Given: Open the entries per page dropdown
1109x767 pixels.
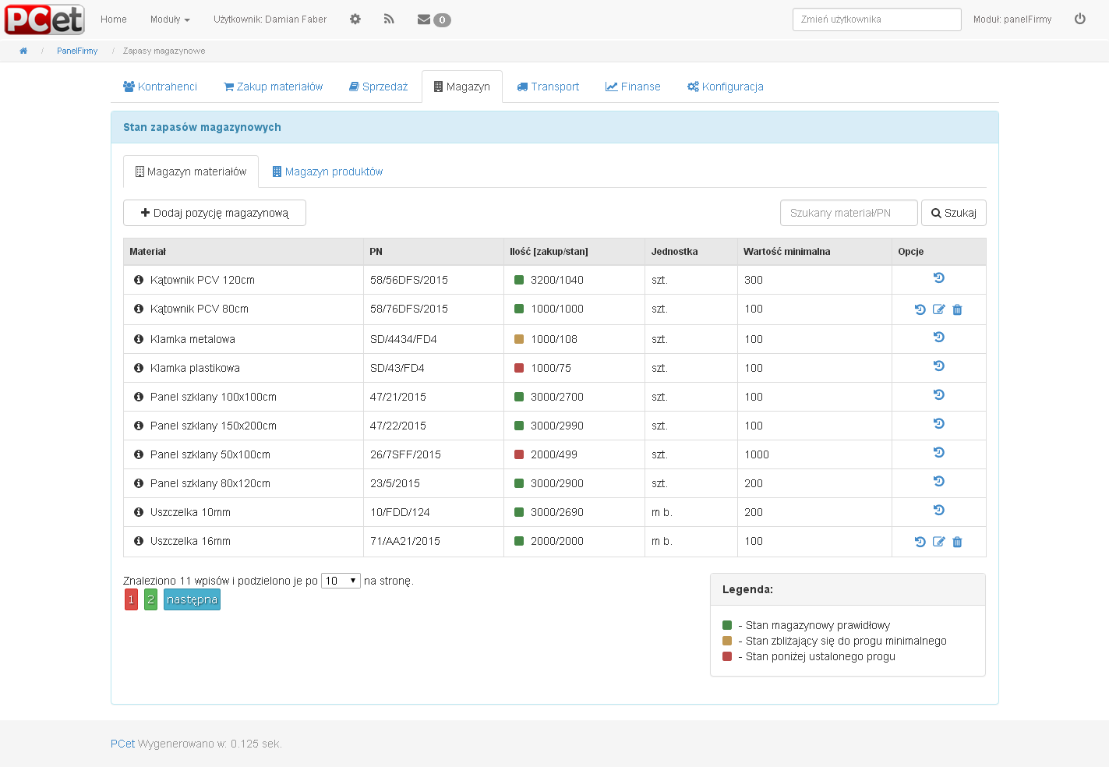Looking at the screenshot, I should [x=341, y=581].
